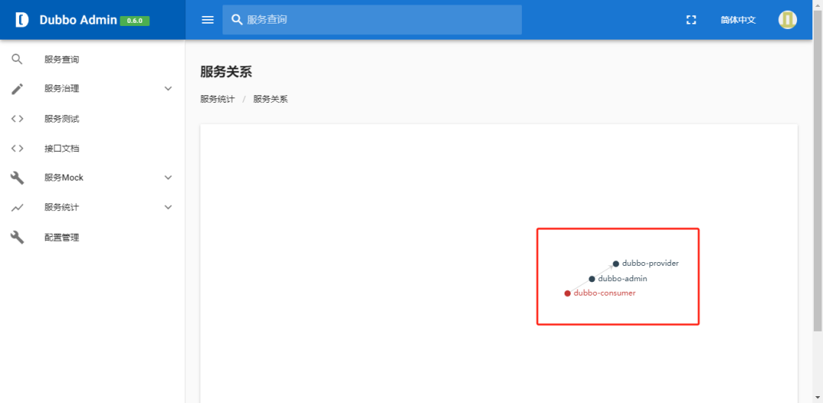Click 服务关系 breadcrumb item

coord(271,98)
